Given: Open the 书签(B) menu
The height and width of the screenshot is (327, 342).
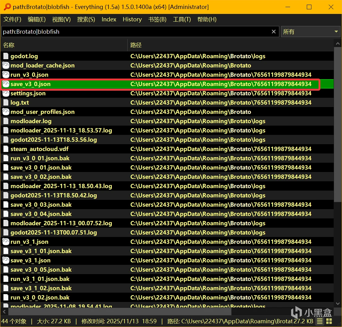Looking at the screenshot, I should pos(157,19).
